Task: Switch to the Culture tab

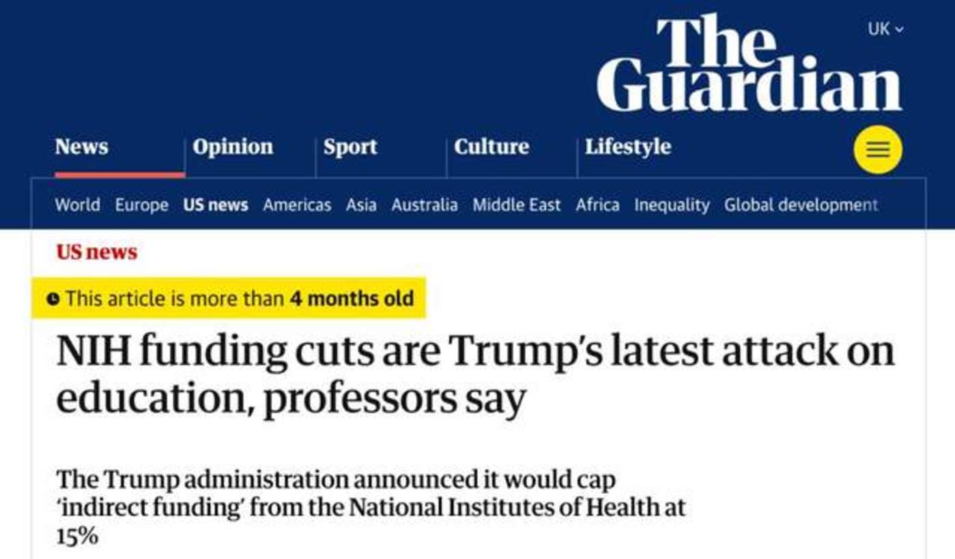Action: [x=491, y=147]
